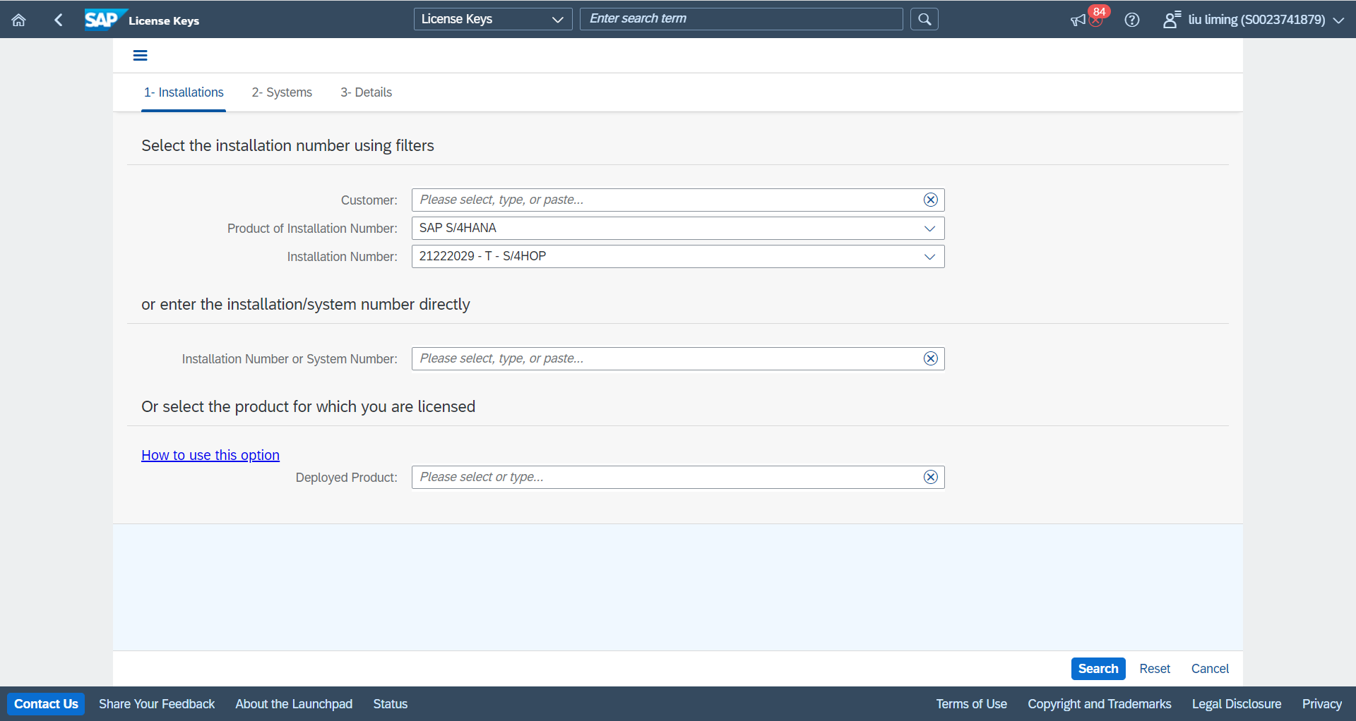Click the SAP S/4HANA product value

(458, 228)
